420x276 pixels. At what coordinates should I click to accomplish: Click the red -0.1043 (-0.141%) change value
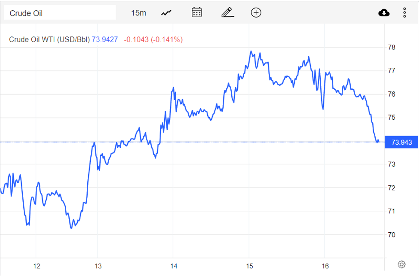pos(153,39)
